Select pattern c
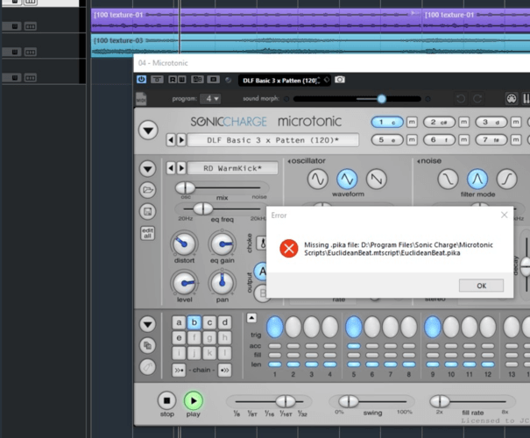Image resolution: width=530 pixels, height=438 pixels. (x=209, y=322)
